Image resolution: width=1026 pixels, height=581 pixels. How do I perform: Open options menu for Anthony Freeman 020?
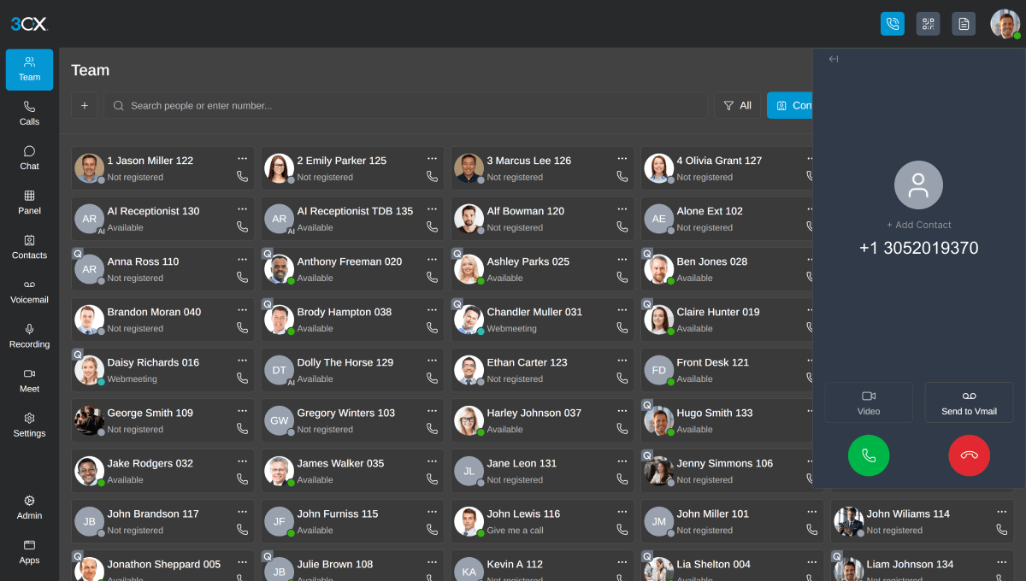(x=432, y=260)
